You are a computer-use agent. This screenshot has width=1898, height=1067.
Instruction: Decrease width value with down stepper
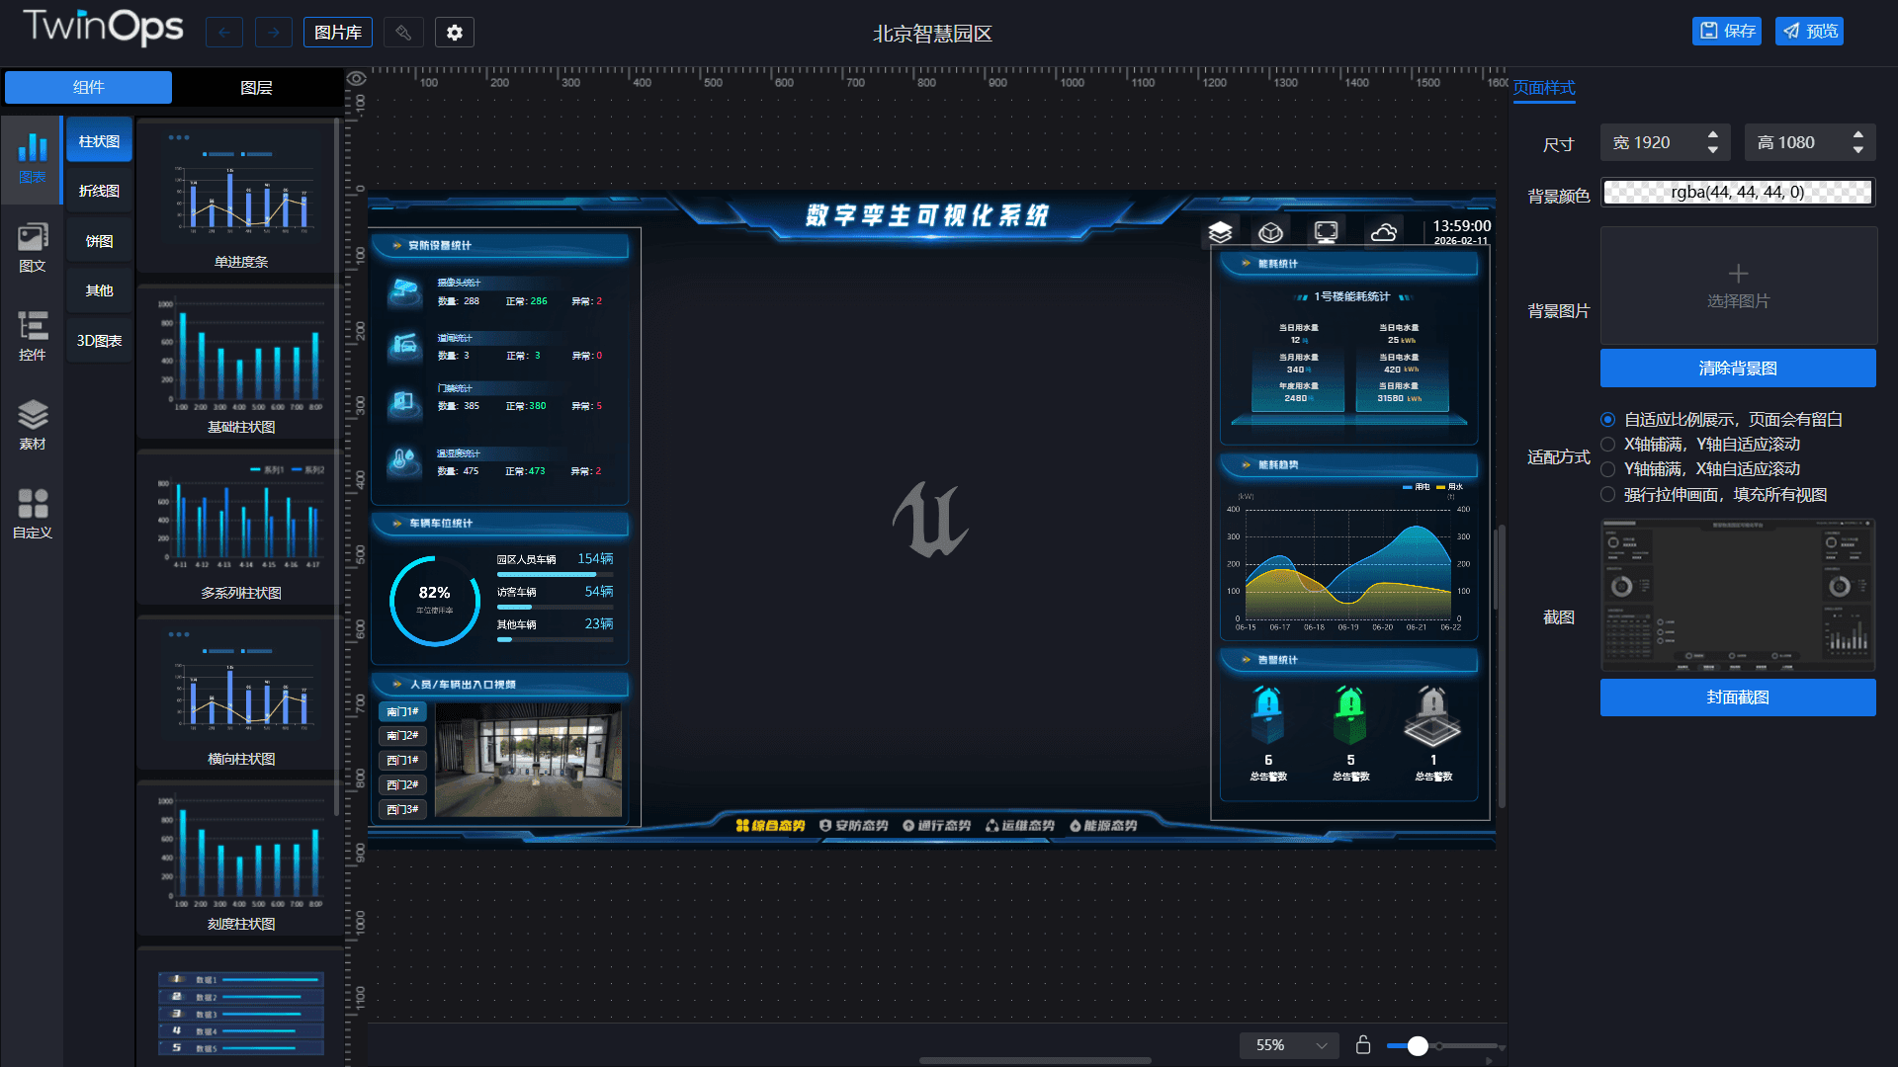coord(1712,150)
